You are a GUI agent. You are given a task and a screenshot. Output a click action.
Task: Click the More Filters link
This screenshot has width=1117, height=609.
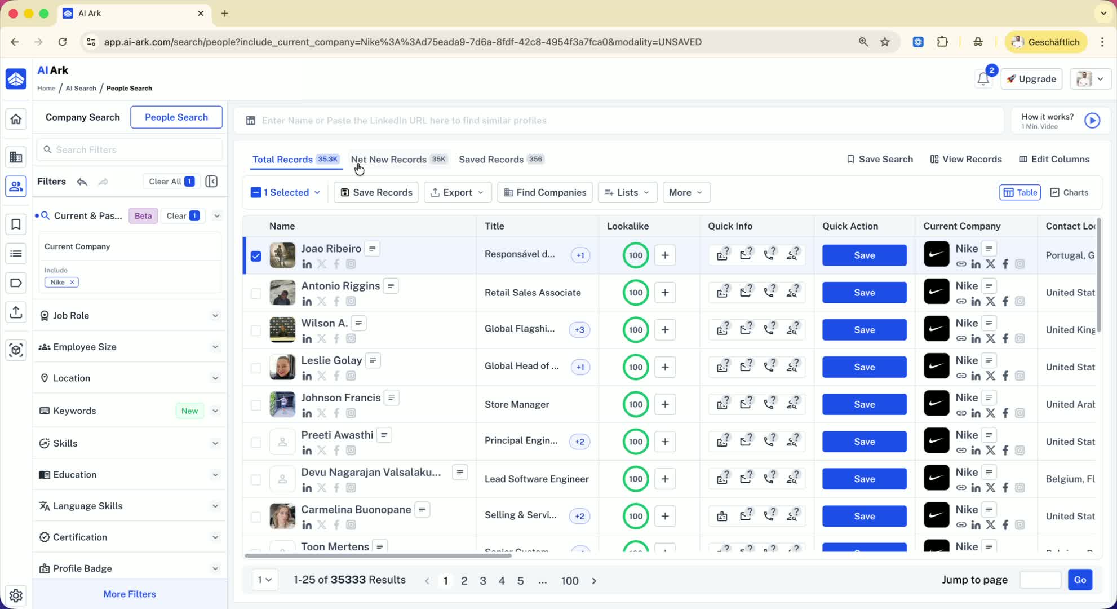point(129,594)
